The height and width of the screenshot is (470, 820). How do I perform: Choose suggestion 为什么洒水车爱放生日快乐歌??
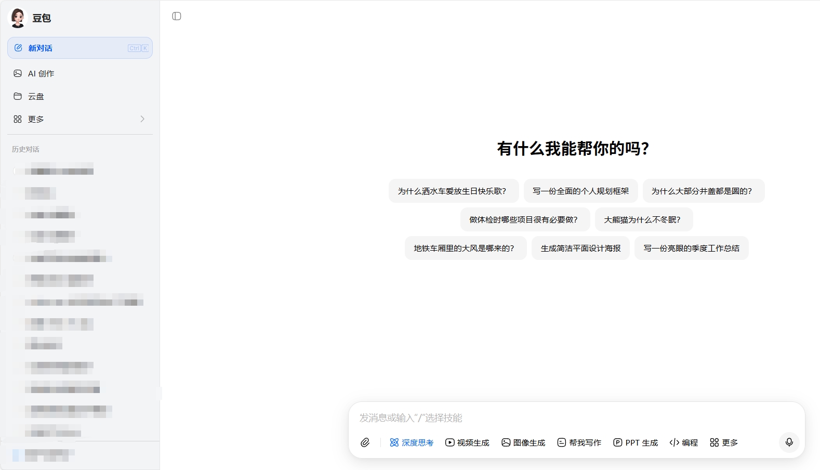pos(454,191)
